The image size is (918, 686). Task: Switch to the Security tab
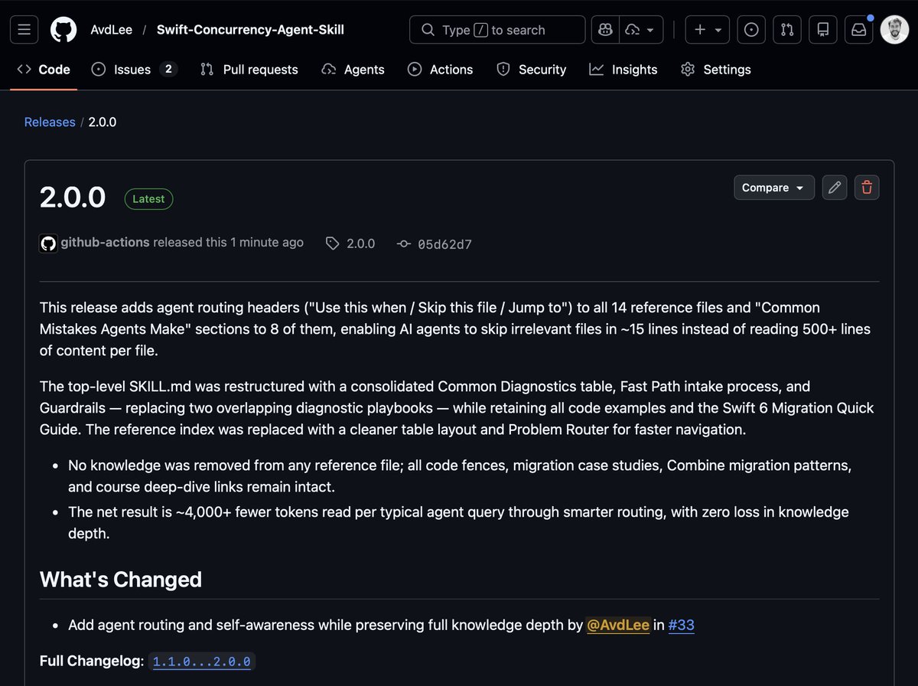532,70
